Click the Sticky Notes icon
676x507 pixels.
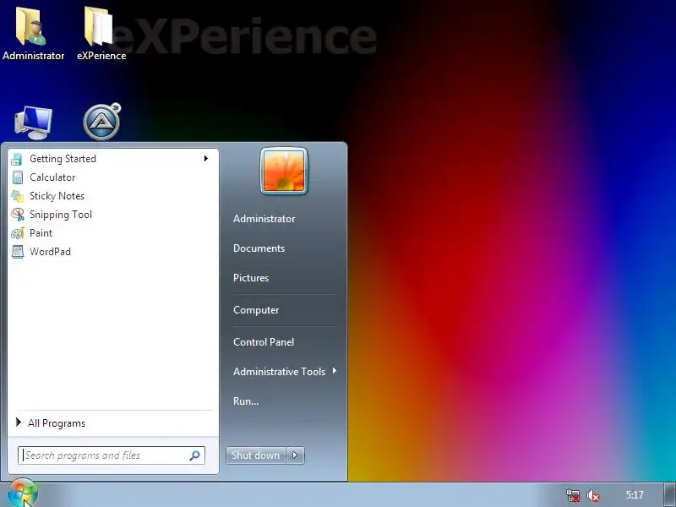click(x=17, y=196)
